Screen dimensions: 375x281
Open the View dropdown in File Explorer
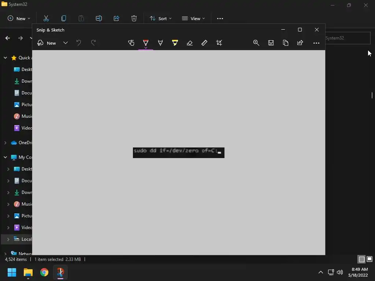coord(193,18)
